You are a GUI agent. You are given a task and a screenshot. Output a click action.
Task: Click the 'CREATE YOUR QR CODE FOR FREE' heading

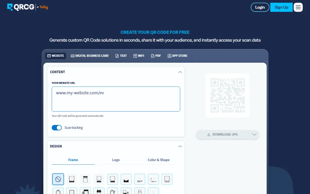pyautogui.click(x=155, y=32)
